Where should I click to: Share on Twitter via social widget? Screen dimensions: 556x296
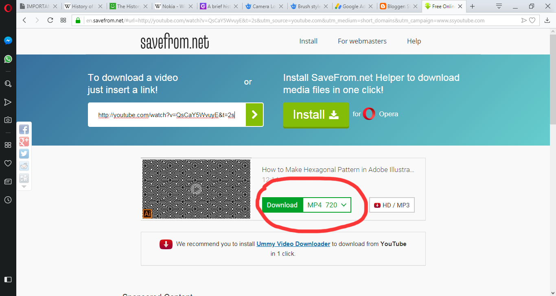24,154
